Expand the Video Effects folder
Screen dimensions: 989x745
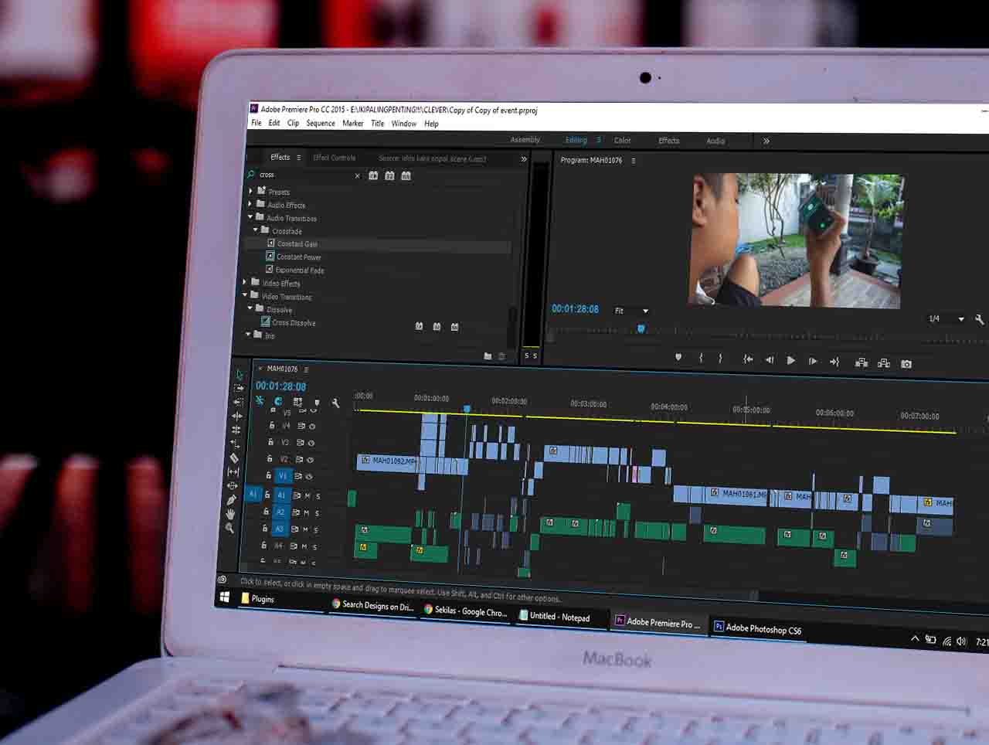click(245, 283)
